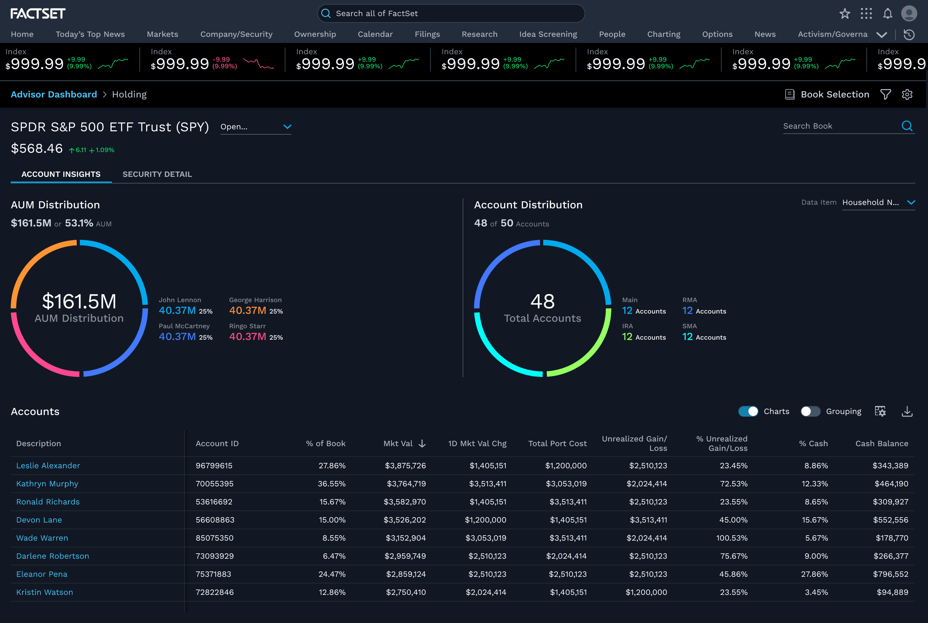Open the Home menu

22,34
